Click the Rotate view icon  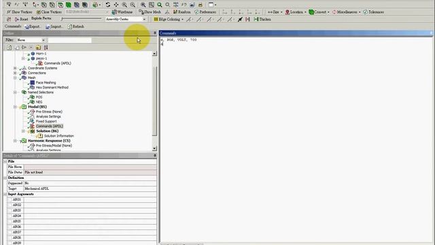click(x=108, y=5)
